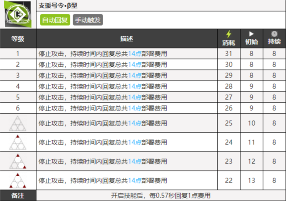This screenshot has width=286, height=201.
Task: Click the initial value 12
Action: (x=252, y=161)
